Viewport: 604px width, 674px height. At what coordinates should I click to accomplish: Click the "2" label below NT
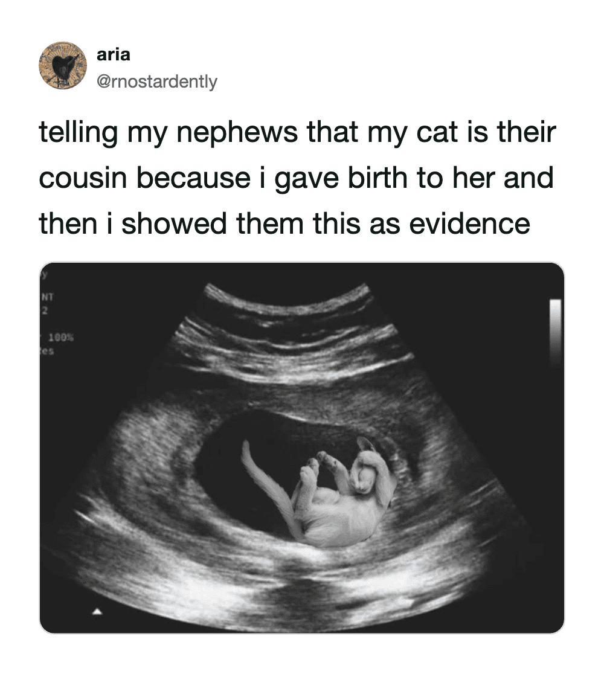(x=44, y=310)
